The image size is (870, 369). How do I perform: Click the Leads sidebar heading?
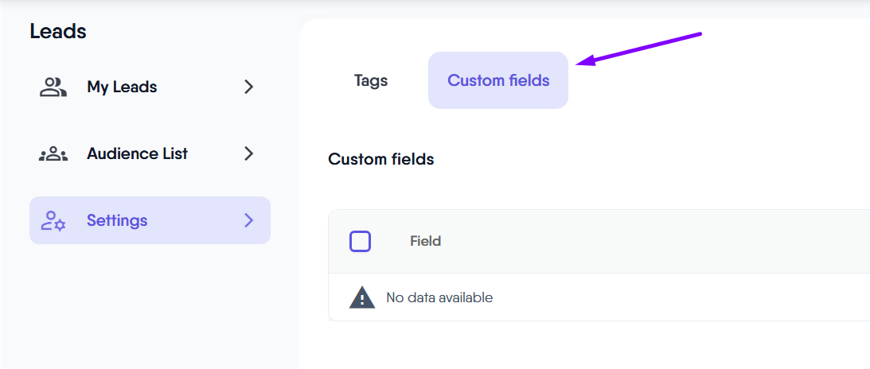click(58, 32)
